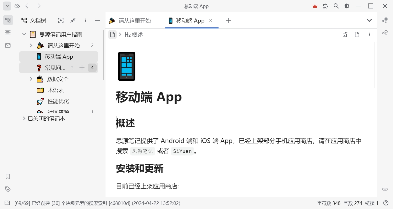Open the help icon in status bar
Screen dimensions: 393x209
(386, 203)
